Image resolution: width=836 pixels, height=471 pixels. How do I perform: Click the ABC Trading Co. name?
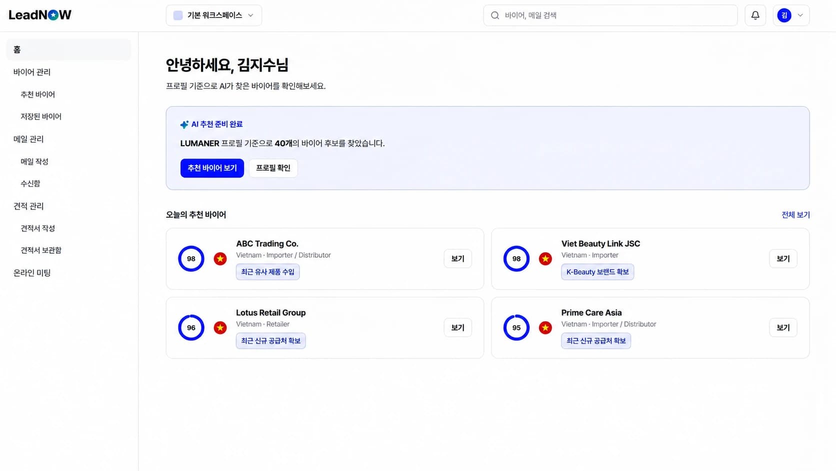pyautogui.click(x=267, y=244)
